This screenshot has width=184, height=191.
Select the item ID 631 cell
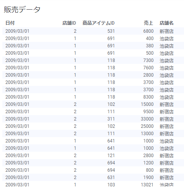coord(111,178)
